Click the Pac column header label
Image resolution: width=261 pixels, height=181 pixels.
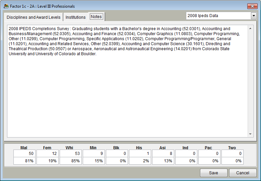(x=208, y=148)
